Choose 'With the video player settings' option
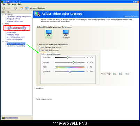The height and width of the screenshot is (126, 140). [40, 47]
